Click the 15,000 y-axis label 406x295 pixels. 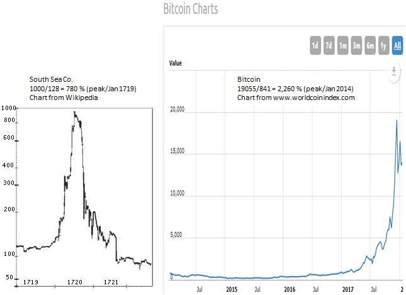click(179, 152)
